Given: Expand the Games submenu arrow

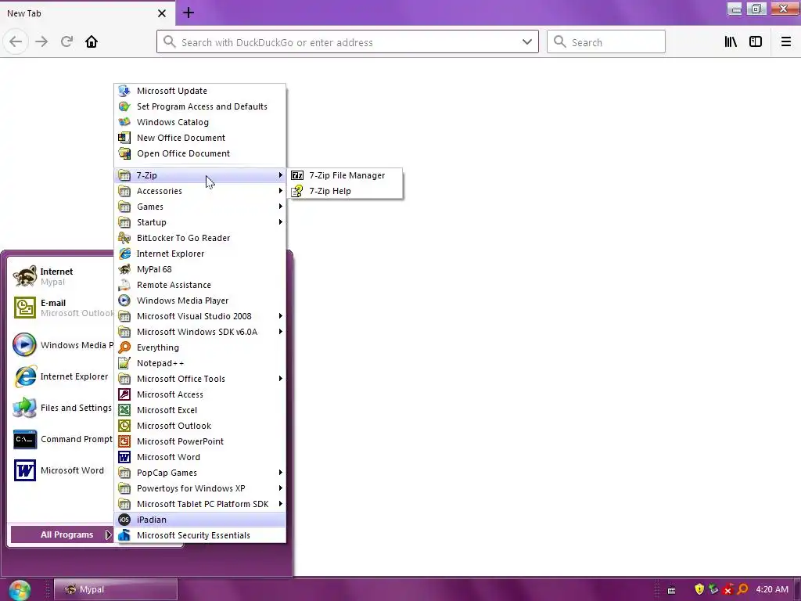Looking at the screenshot, I should click(x=281, y=207).
